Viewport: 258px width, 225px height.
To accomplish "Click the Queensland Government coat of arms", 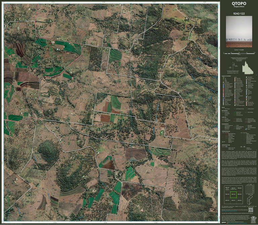I will [x=253, y=220].
